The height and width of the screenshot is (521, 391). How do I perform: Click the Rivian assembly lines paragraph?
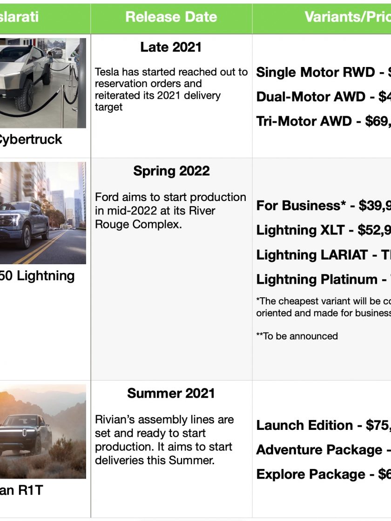coord(165,440)
